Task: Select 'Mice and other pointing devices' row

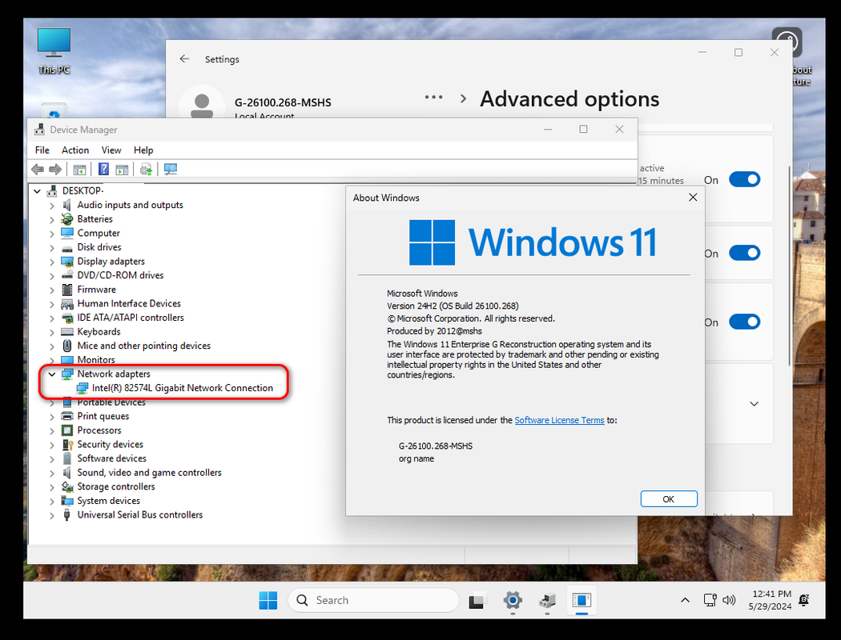Action: [143, 346]
